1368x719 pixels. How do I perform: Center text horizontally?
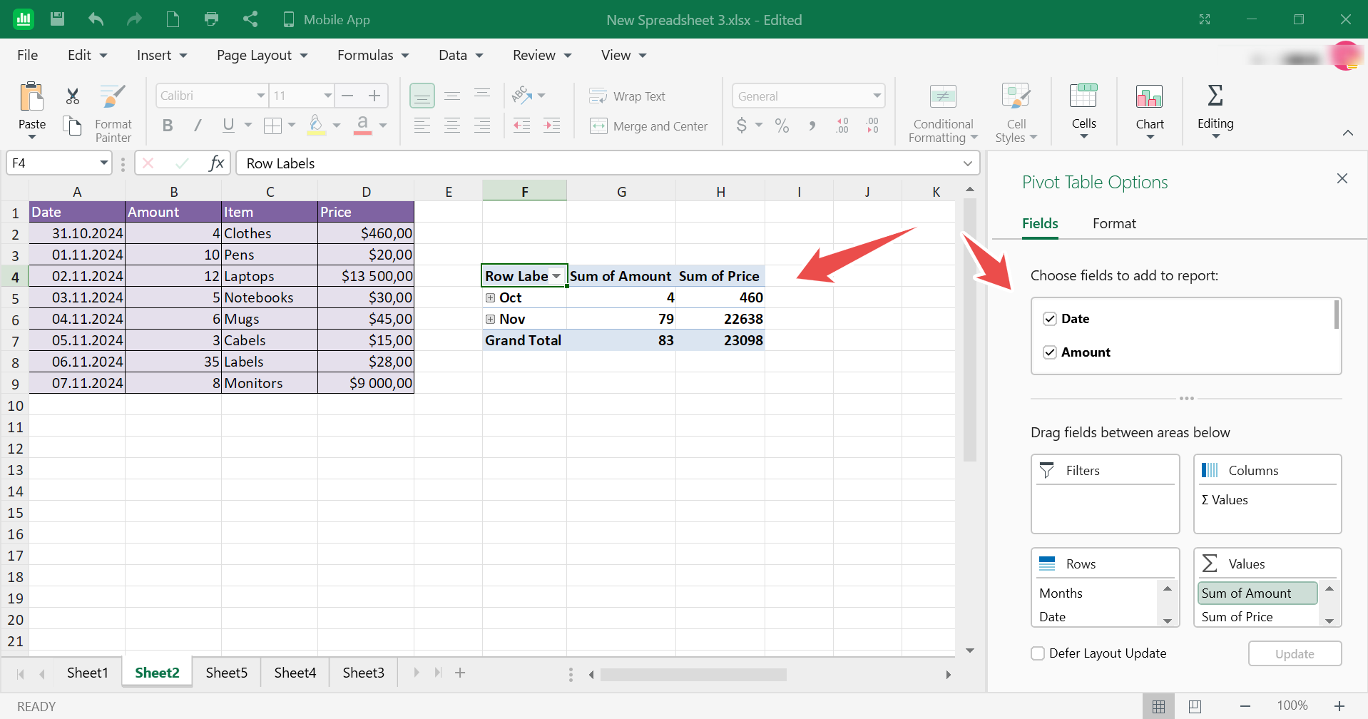point(452,126)
